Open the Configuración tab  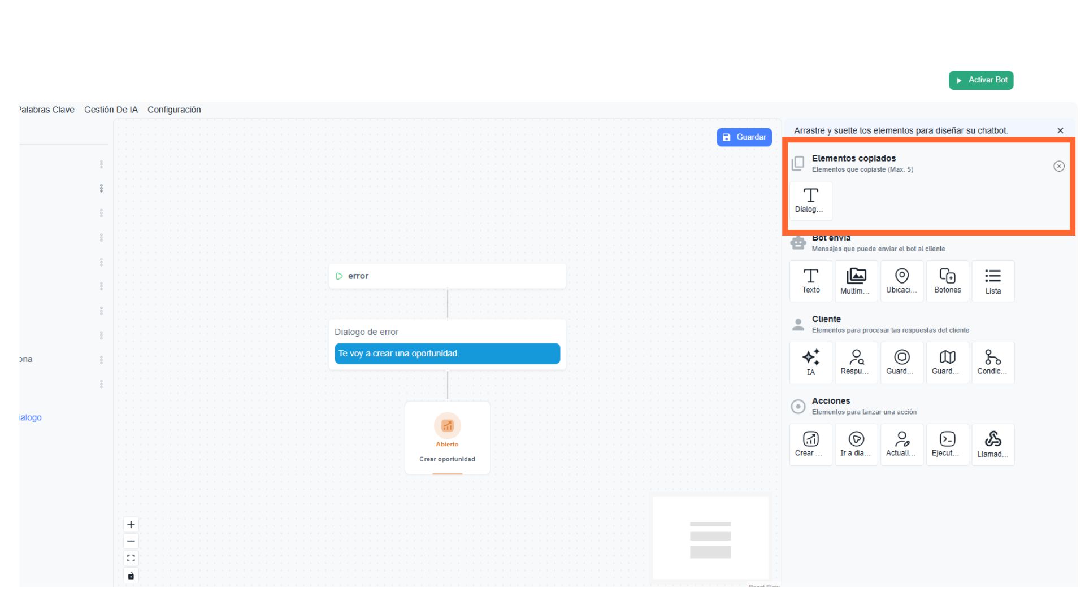pos(174,110)
